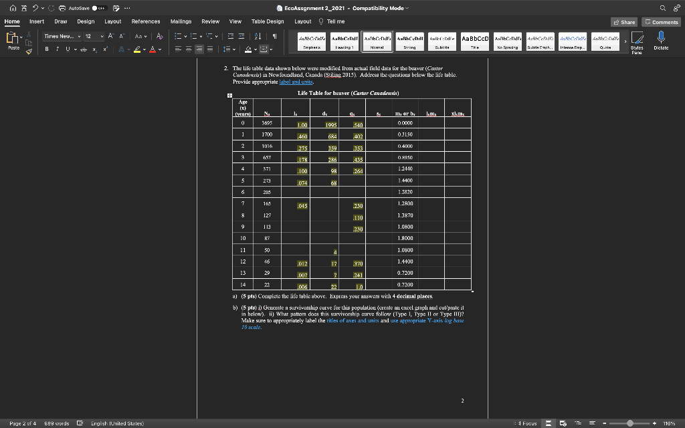
Task: Center align the text
Action: click(x=189, y=49)
